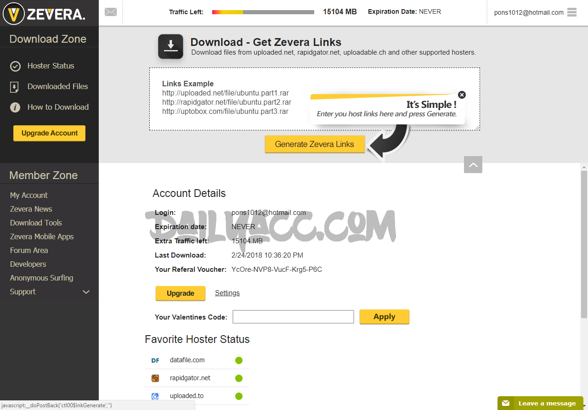Open How to Download page
The image size is (588, 410).
pyautogui.click(x=58, y=107)
